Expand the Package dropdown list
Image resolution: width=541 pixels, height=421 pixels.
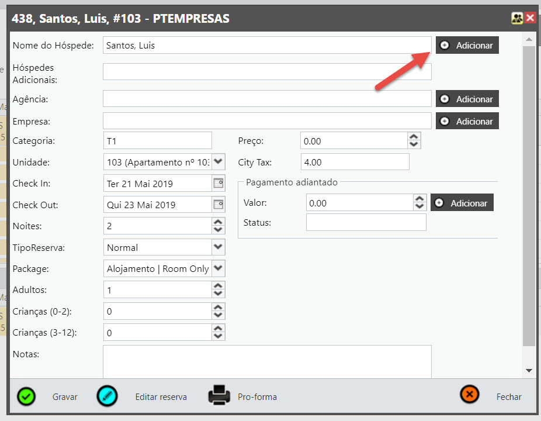(218, 268)
